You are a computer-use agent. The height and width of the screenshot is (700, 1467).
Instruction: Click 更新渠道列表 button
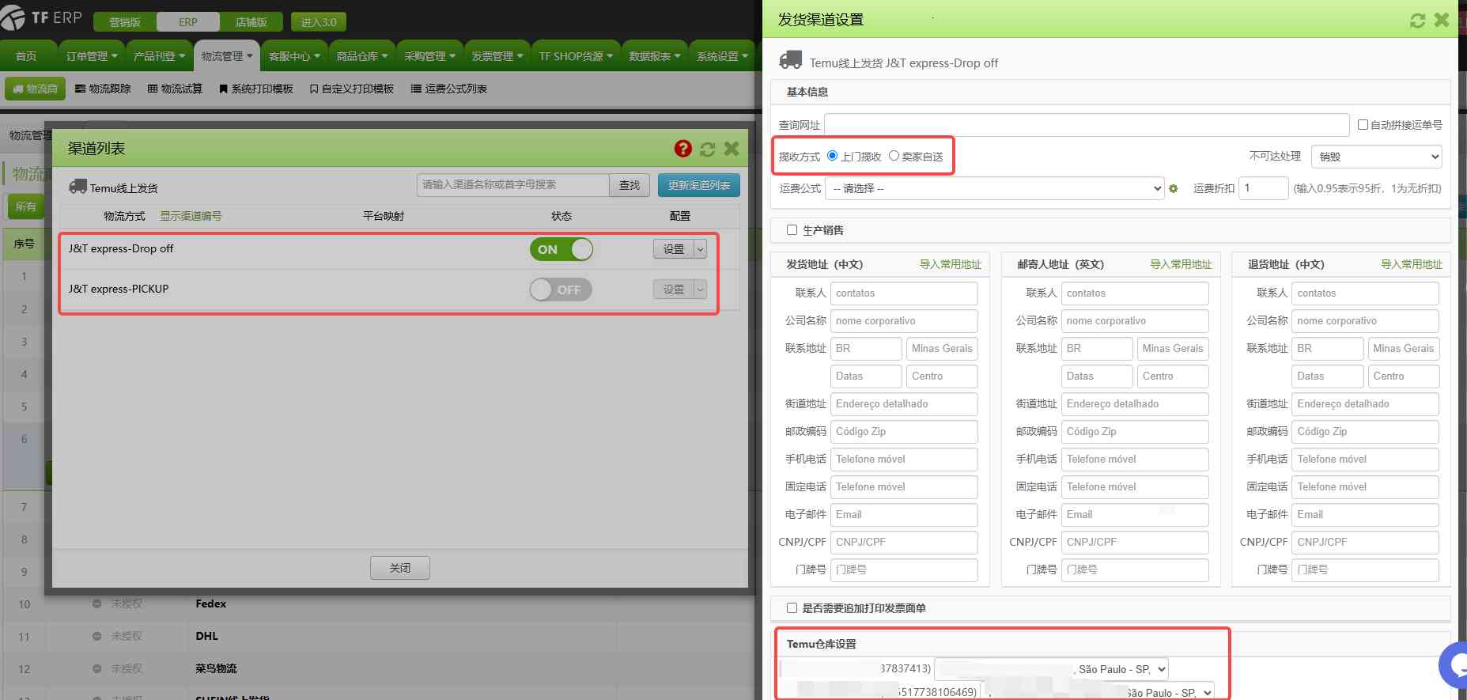pos(699,185)
